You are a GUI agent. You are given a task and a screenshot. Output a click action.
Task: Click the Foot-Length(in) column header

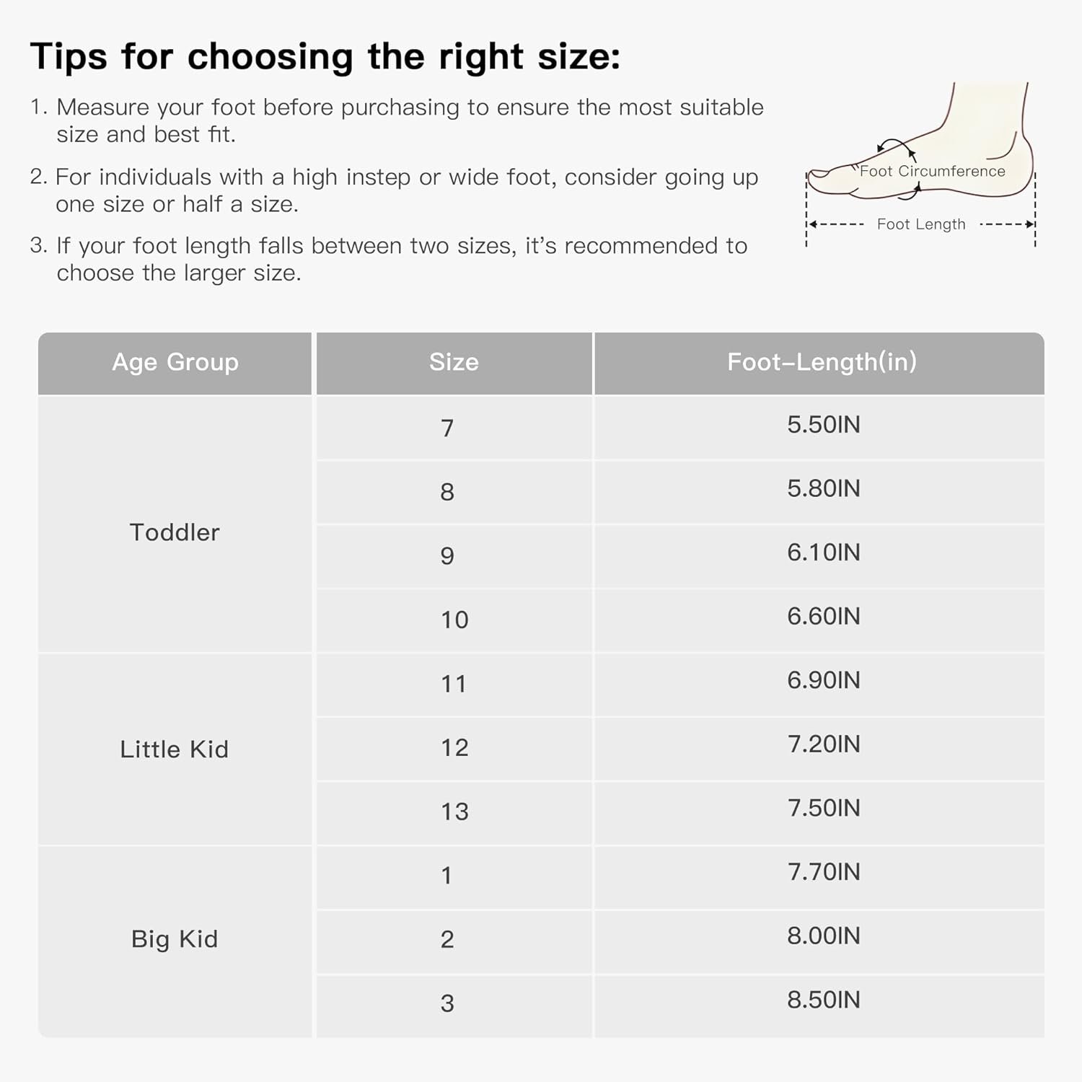point(822,362)
